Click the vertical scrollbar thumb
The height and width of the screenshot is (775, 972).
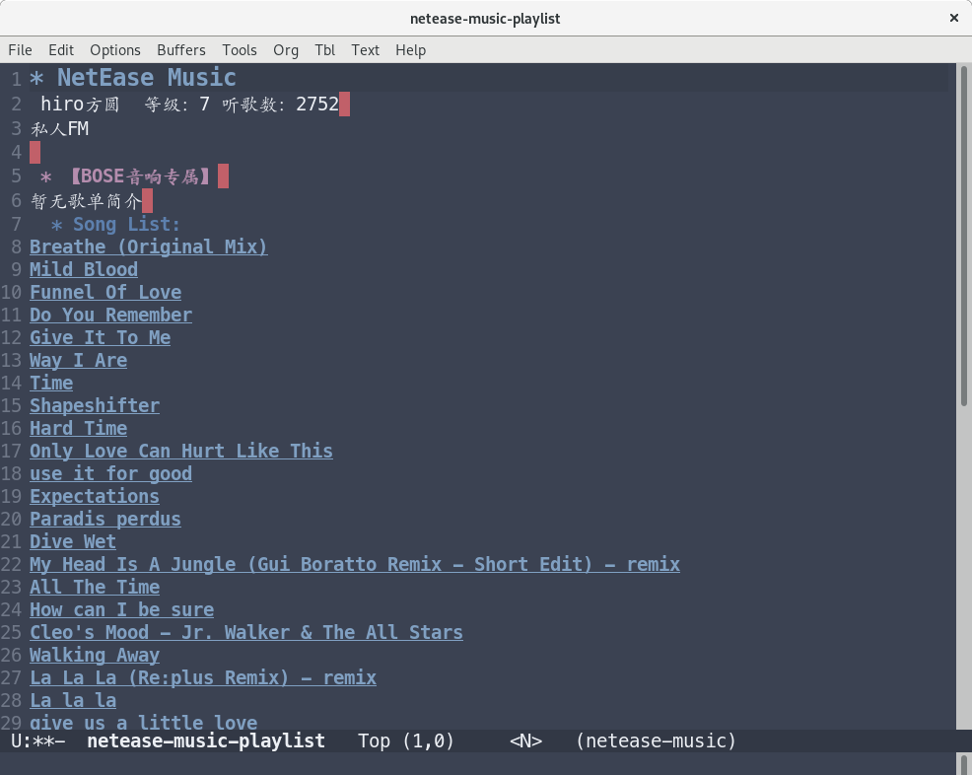[964, 236]
